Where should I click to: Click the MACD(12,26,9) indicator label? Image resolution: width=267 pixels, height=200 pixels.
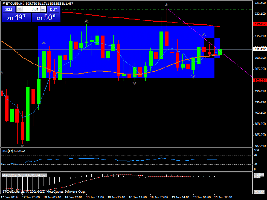[x=24, y=175]
